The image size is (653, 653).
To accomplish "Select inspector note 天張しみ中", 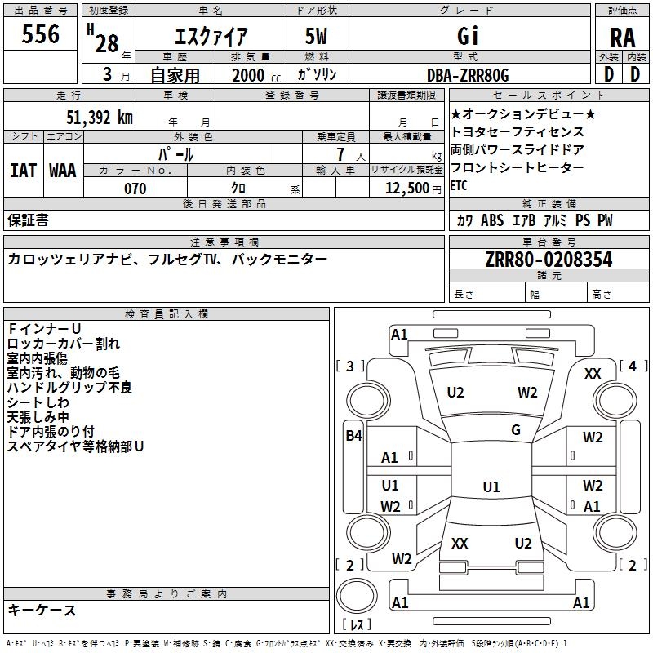I will tap(38, 417).
